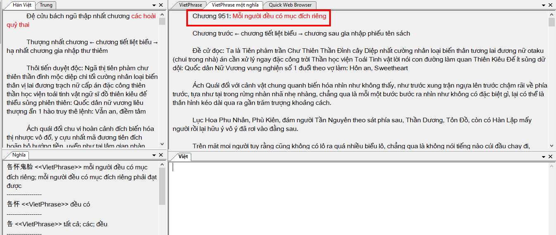556x235 pixels.
Task: Click the red chapter title 'Mỗi người đều có mục đích riêng'
Action: tap(279, 17)
